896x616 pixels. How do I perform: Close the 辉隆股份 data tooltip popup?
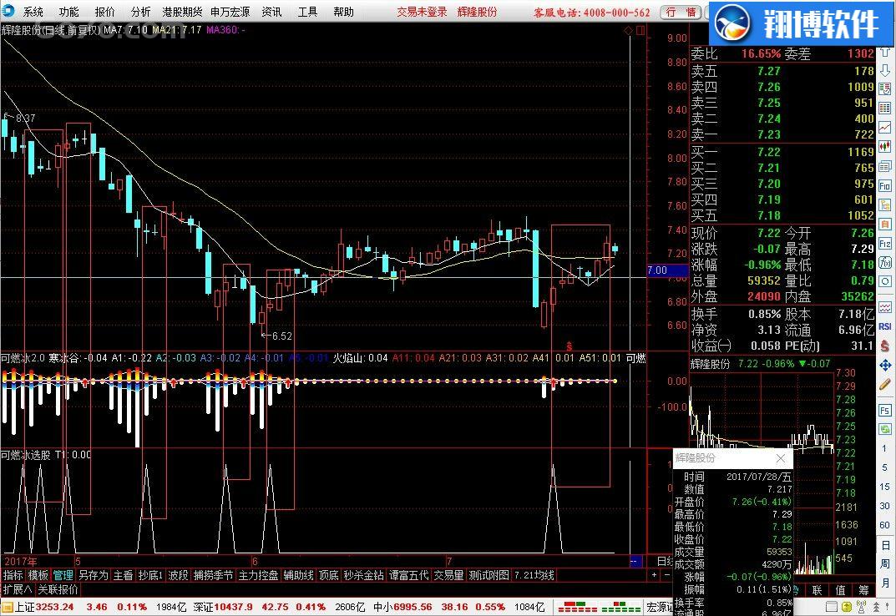[x=781, y=458]
